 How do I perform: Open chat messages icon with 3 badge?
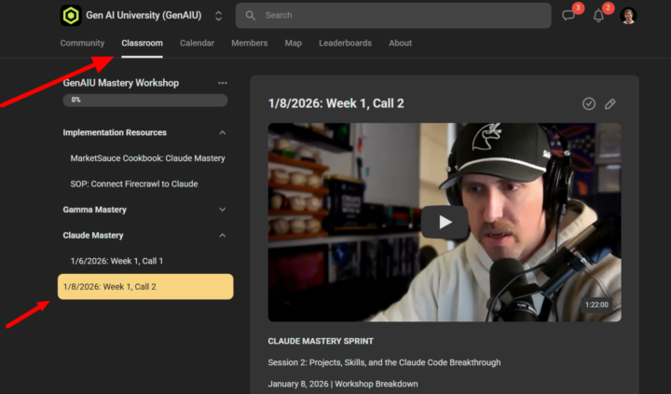pos(568,16)
